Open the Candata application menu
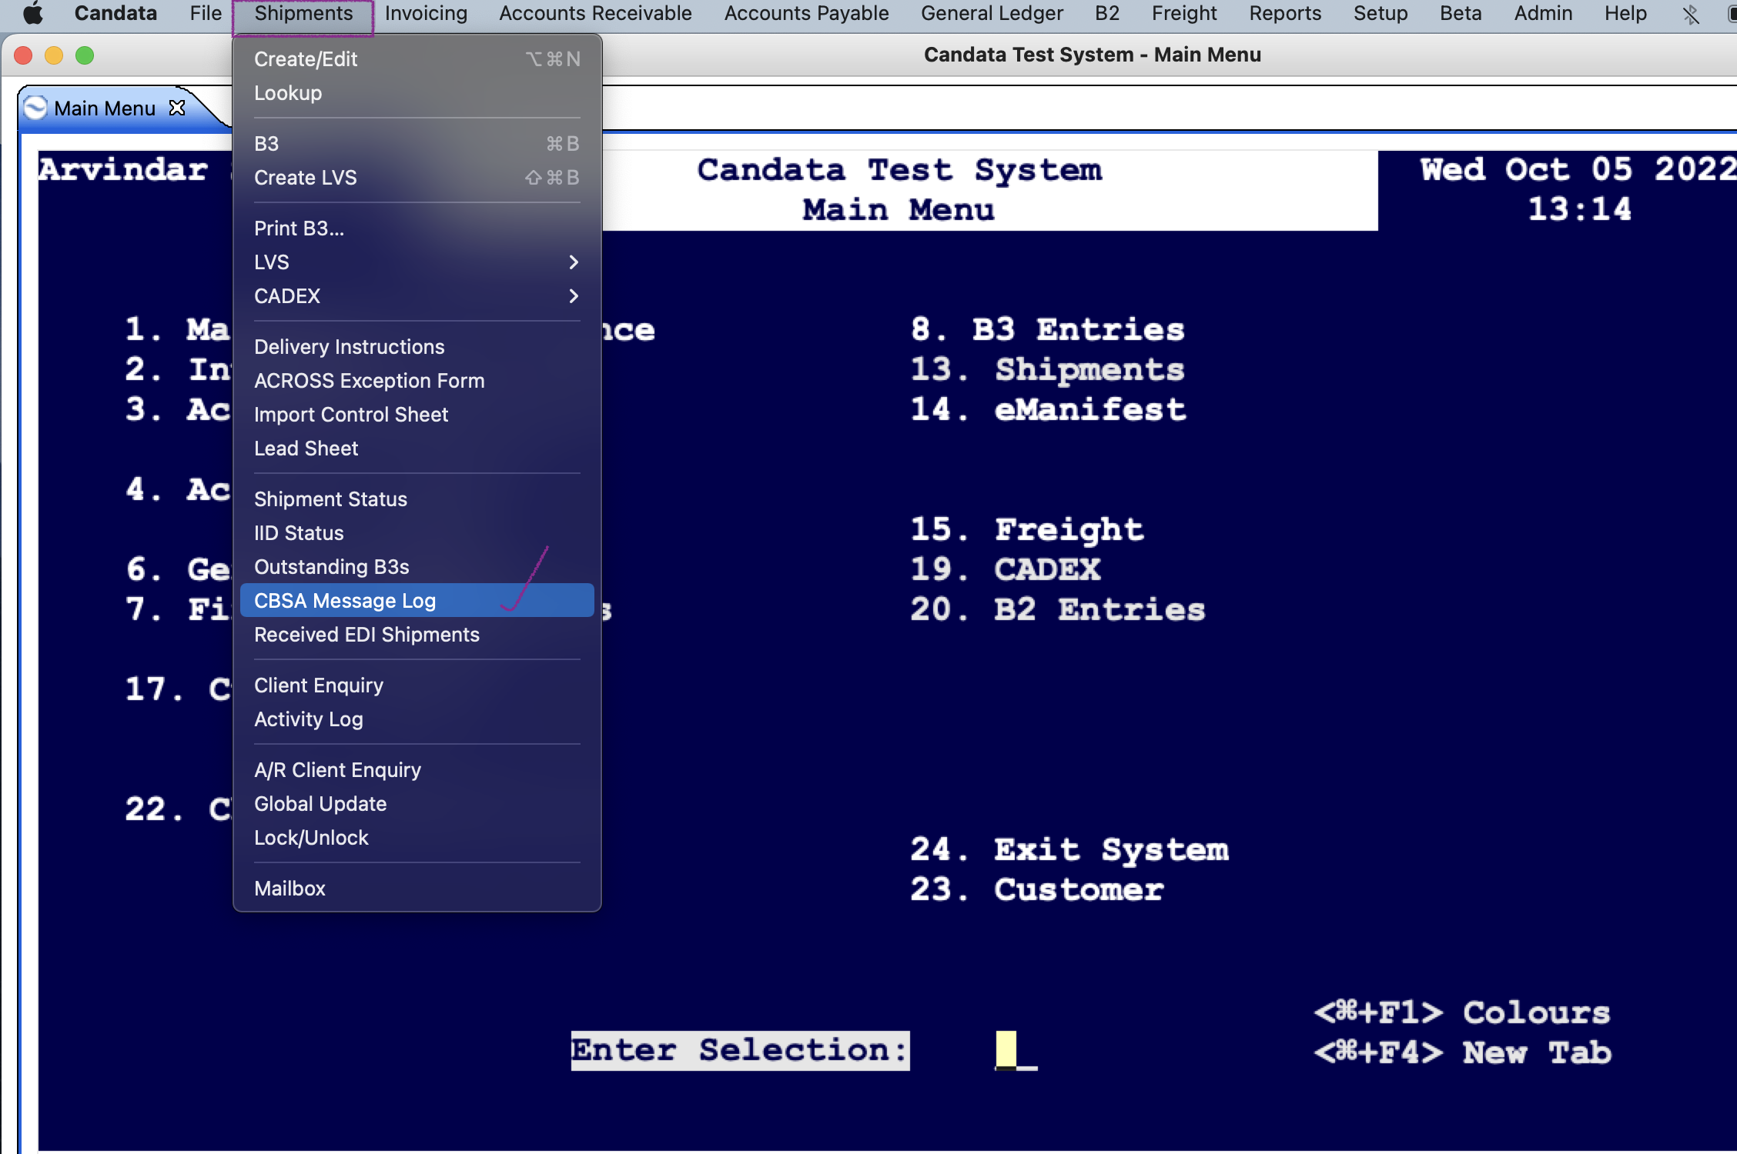1737x1154 pixels. click(x=115, y=13)
